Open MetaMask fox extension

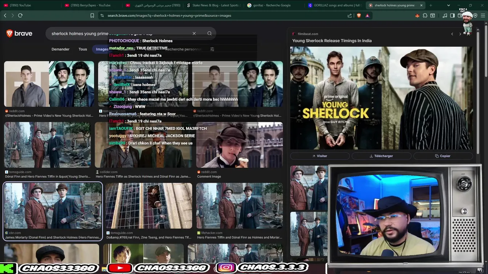tap(417, 16)
